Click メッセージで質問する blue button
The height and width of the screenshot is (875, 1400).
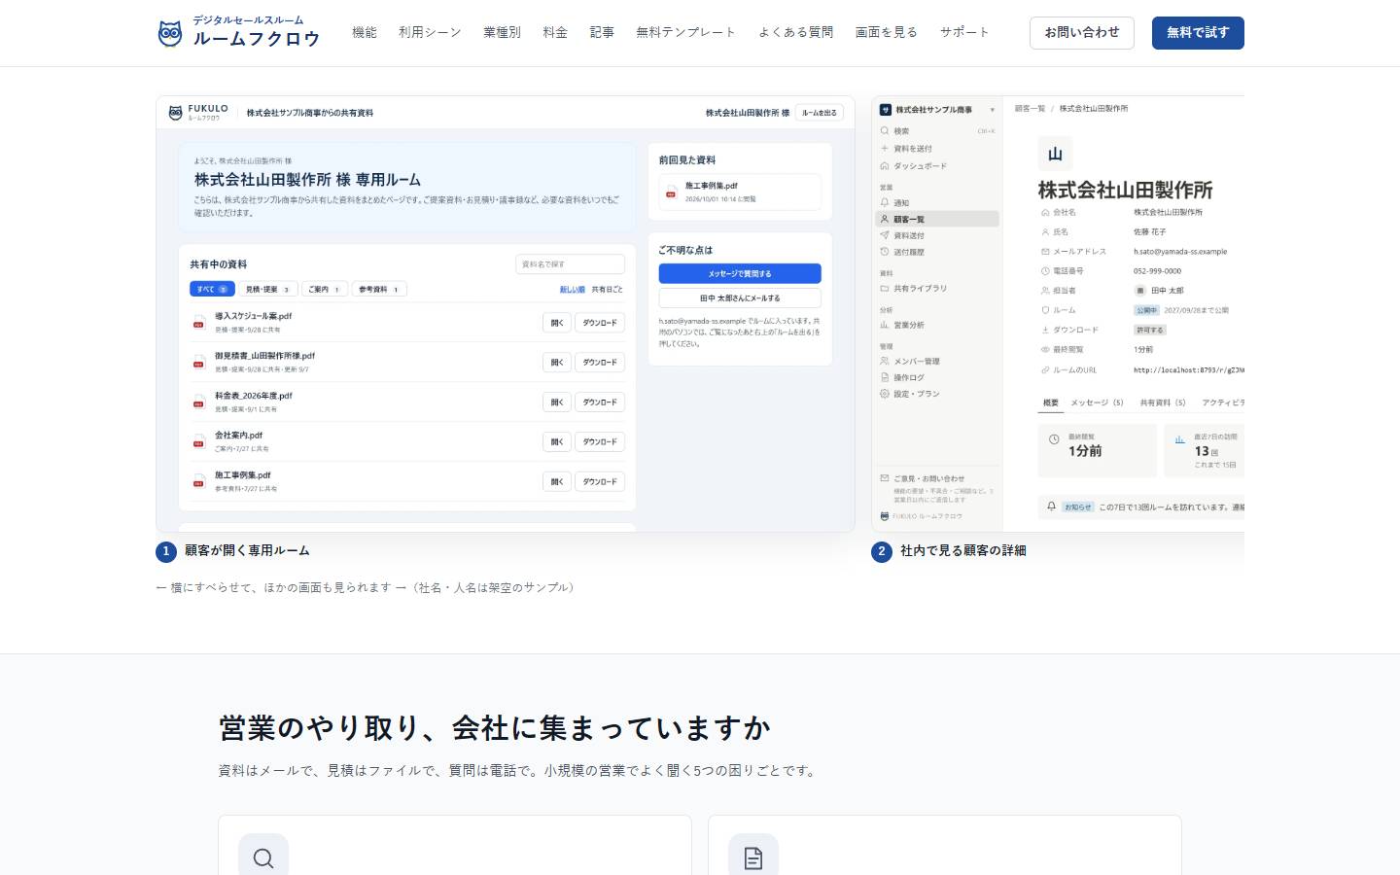pyautogui.click(x=740, y=274)
